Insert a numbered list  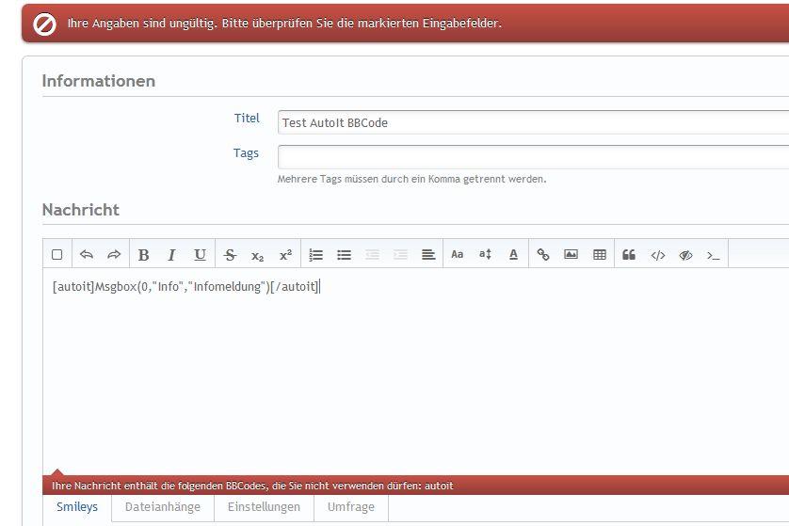316,254
